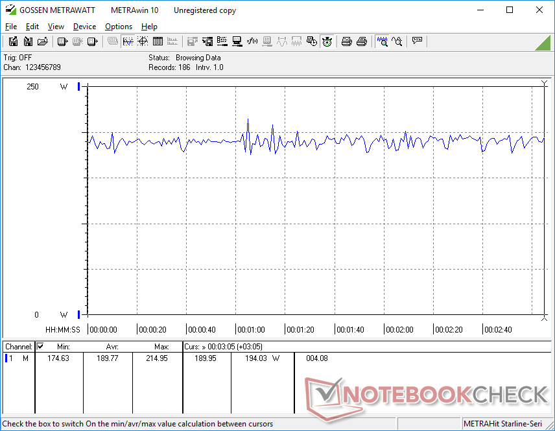Screen dimensions: 555x431
Task: Click the blue upper scale marker near 250 W
Action: (x=78, y=86)
